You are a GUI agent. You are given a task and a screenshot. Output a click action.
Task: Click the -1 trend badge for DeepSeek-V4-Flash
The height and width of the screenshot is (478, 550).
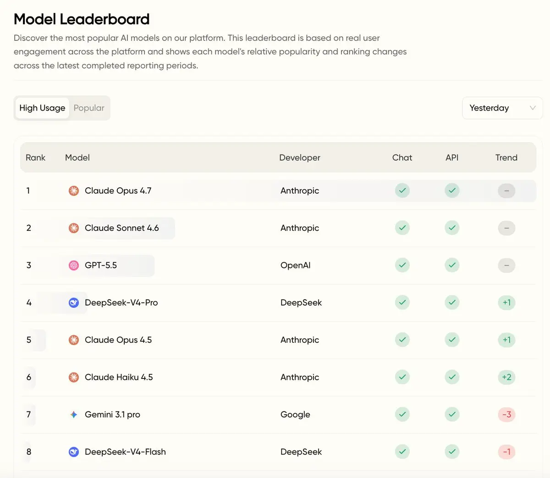click(506, 452)
